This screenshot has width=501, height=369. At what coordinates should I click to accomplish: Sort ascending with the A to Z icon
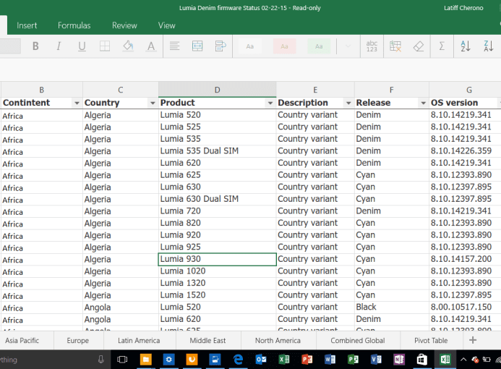pos(466,46)
